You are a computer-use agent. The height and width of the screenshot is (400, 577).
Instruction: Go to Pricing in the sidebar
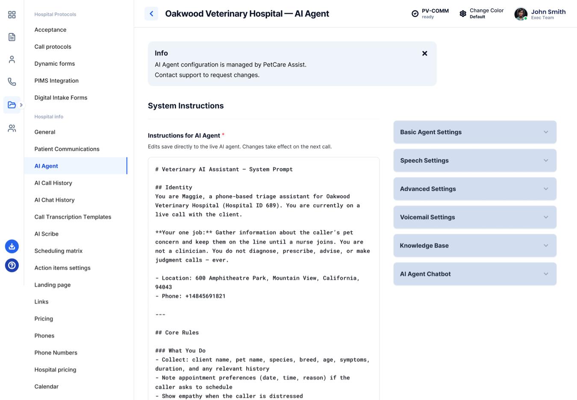(x=44, y=318)
